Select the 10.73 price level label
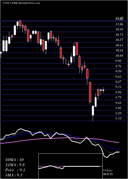The image size is (128, 179). point(119,35)
